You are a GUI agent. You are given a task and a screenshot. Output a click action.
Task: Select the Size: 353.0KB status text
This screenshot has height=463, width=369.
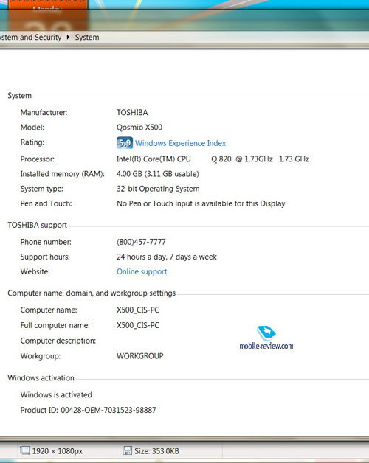[x=156, y=451]
